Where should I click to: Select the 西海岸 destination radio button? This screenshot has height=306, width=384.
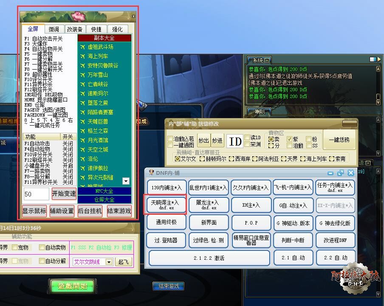(x=232, y=159)
